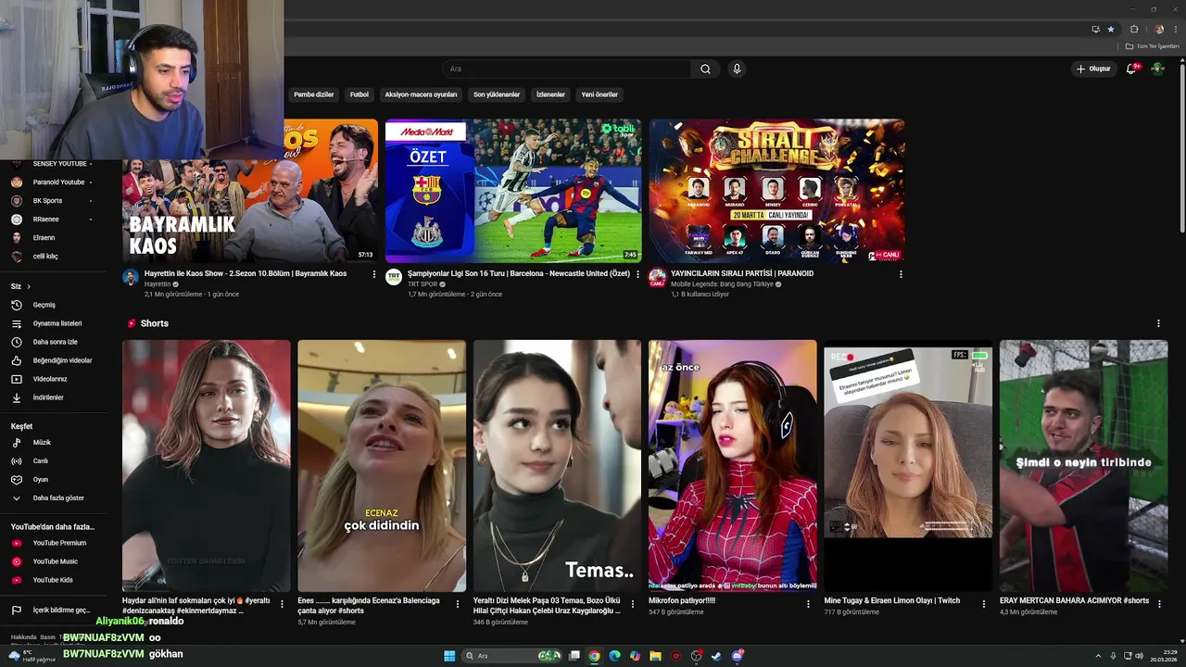Image resolution: width=1186 pixels, height=667 pixels.
Task: Open Steam from the taskbar
Action: pos(716,656)
